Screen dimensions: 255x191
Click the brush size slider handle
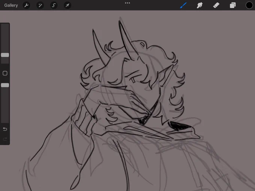(5, 55)
